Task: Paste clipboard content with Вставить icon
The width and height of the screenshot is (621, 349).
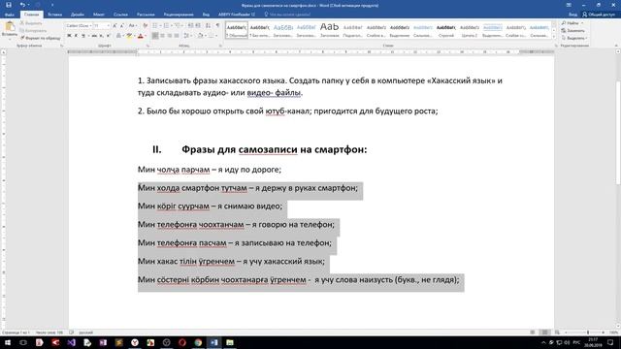Action: coord(10,29)
